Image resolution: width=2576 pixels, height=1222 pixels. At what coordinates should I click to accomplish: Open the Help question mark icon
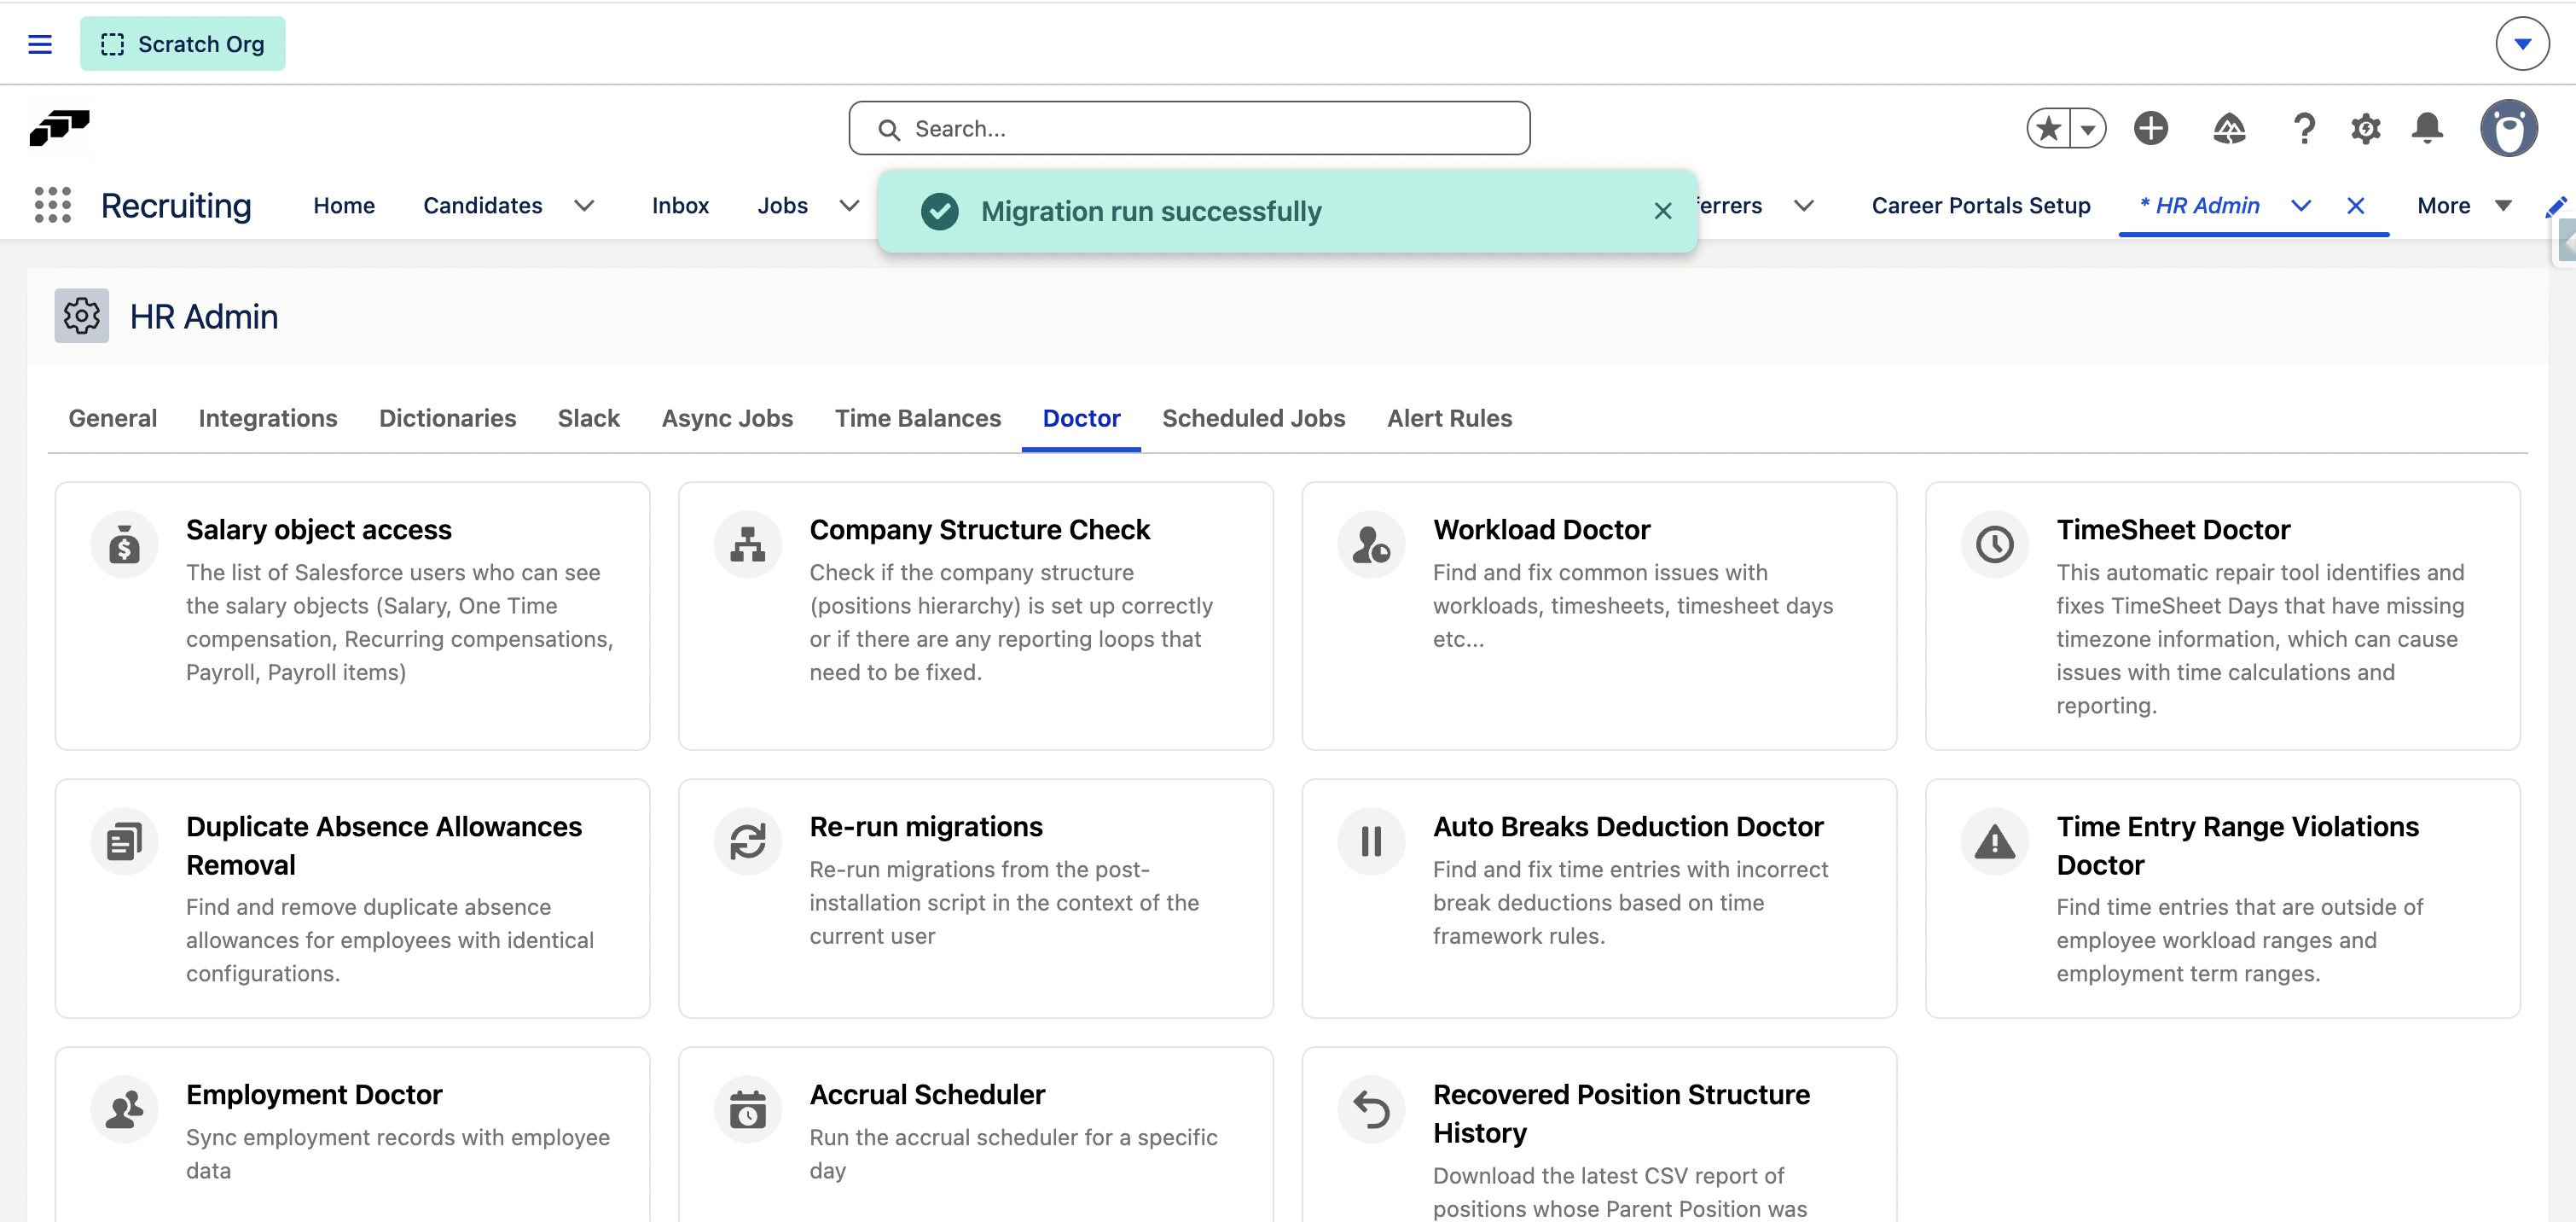point(2303,128)
